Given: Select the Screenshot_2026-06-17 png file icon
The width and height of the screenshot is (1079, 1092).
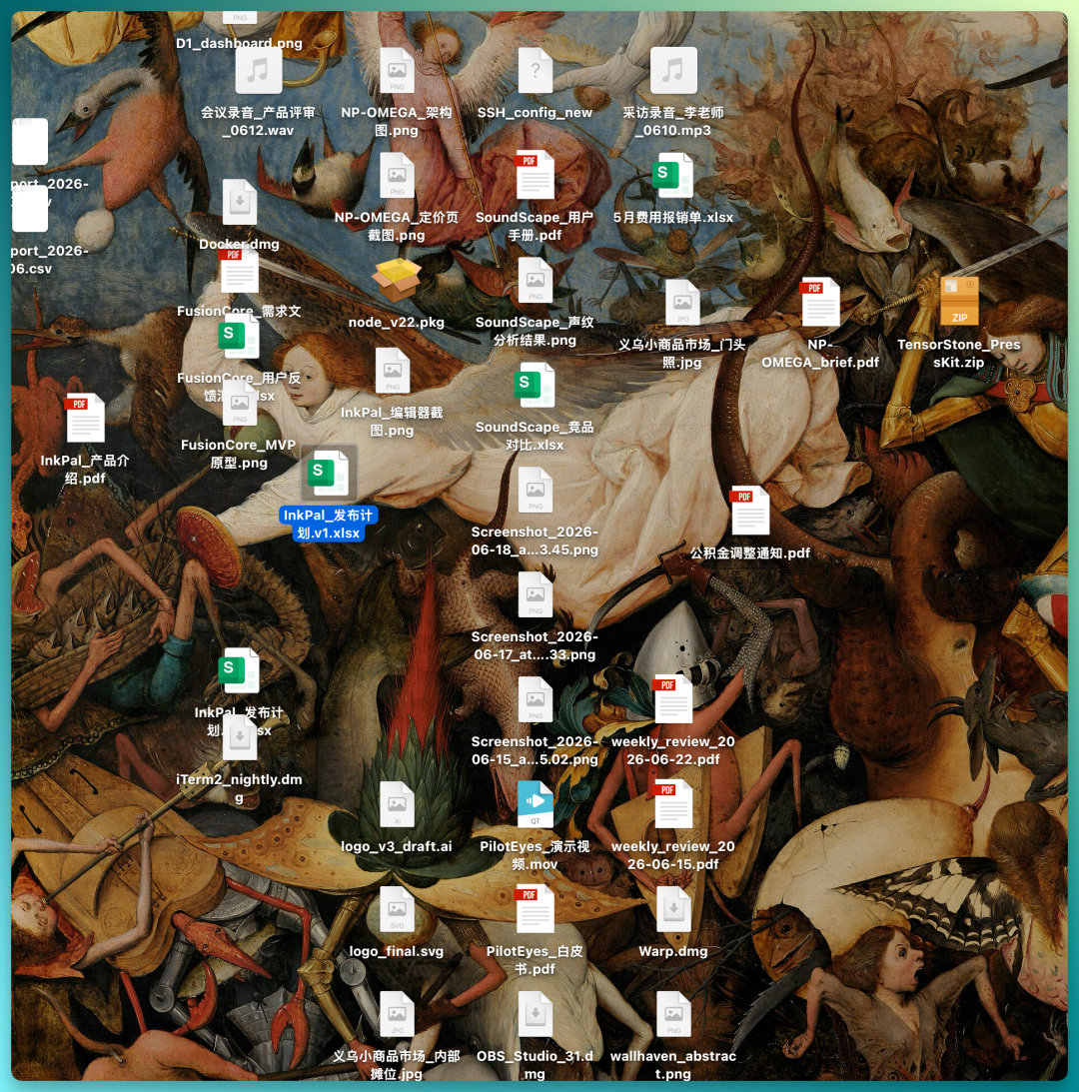Looking at the screenshot, I should 535,594.
